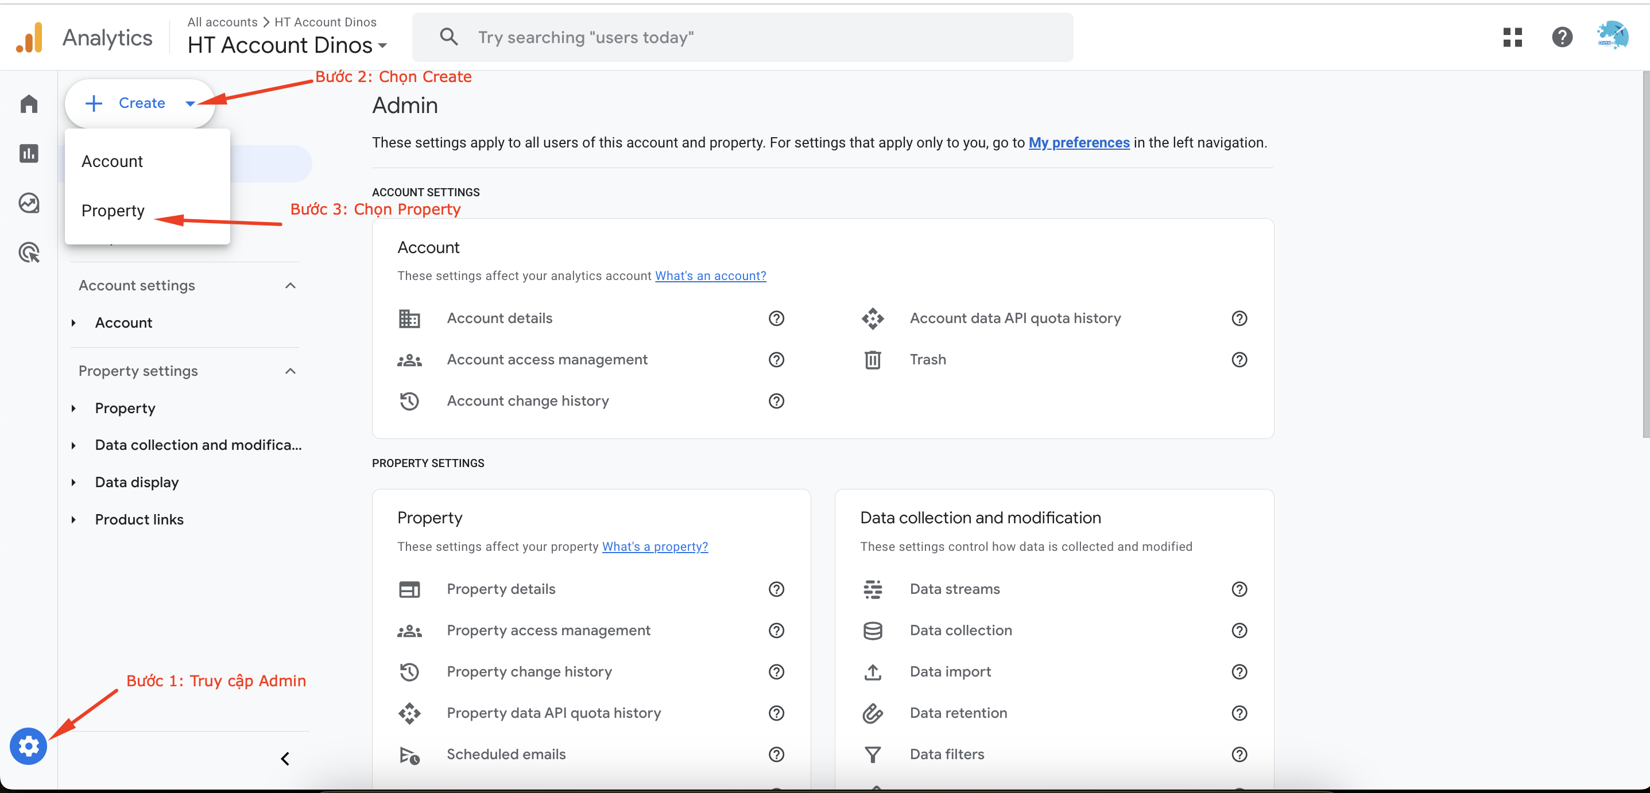This screenshot has height=793, width=1650.
Task: Open the user profile avatar
Action: point(1612,35)
